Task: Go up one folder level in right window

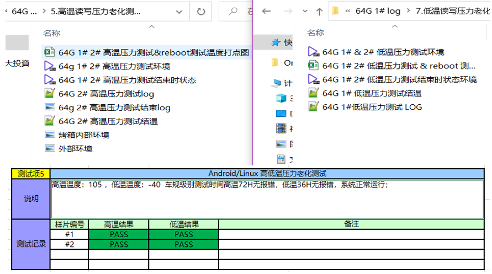Action: click(x=319, y=12)
